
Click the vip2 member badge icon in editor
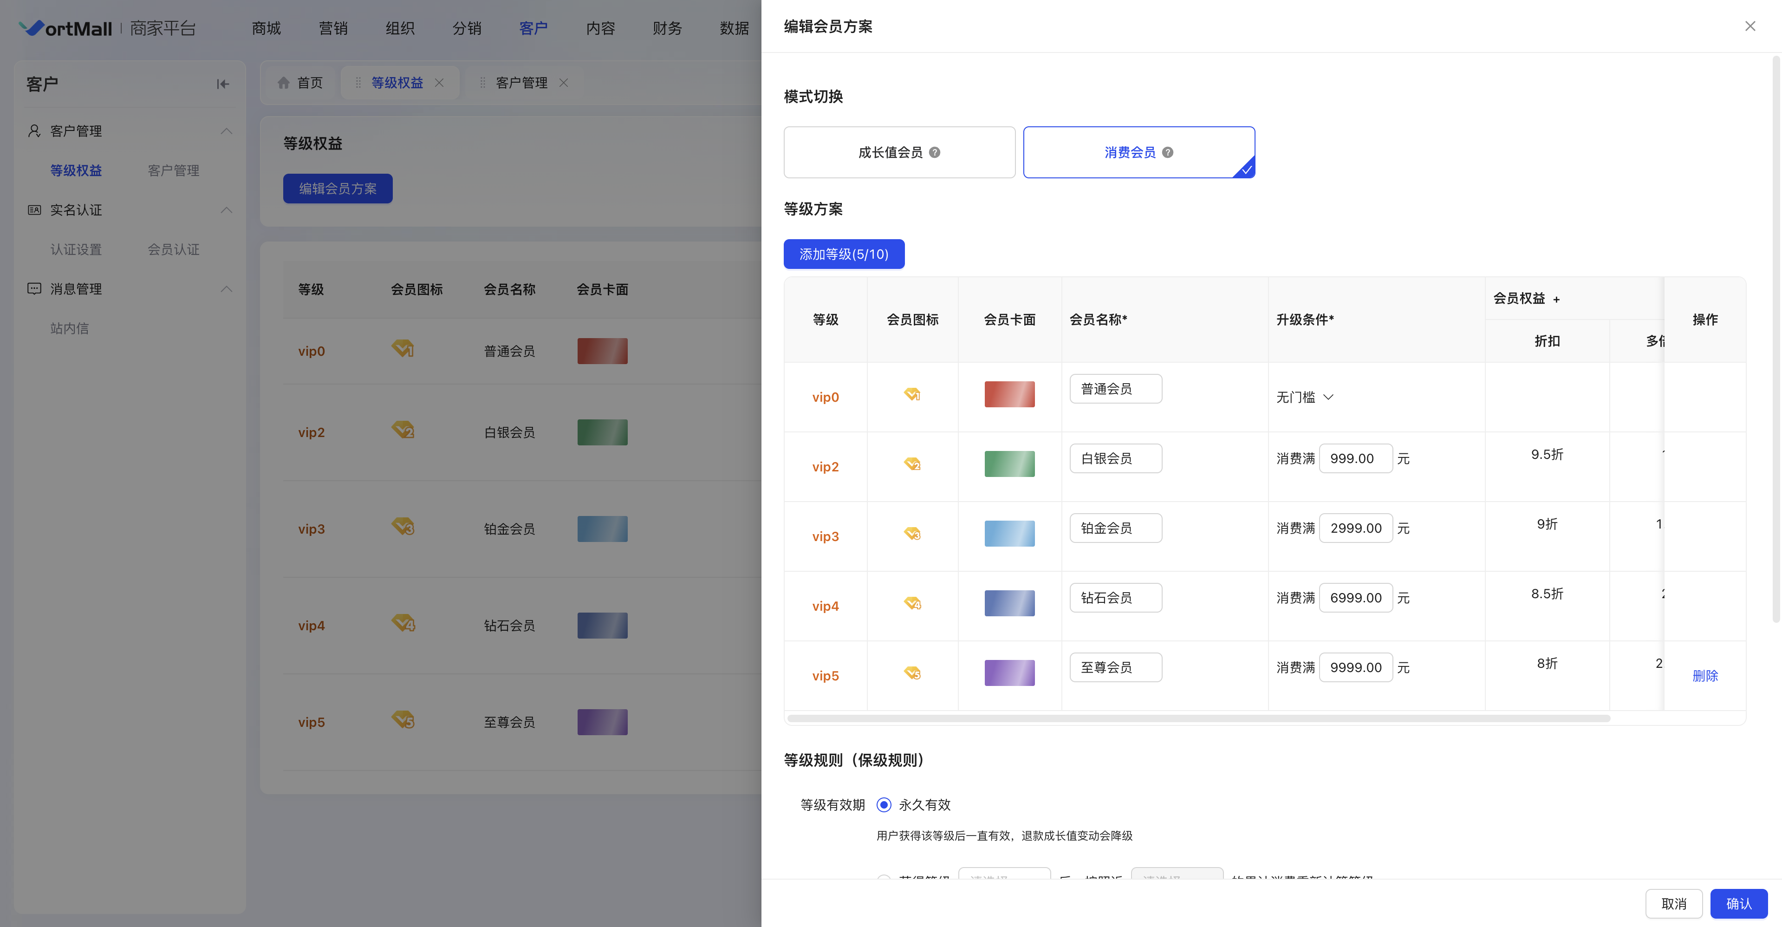912,464
